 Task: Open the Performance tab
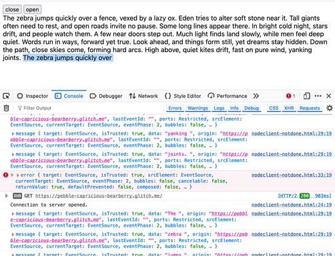coord(228,96)
